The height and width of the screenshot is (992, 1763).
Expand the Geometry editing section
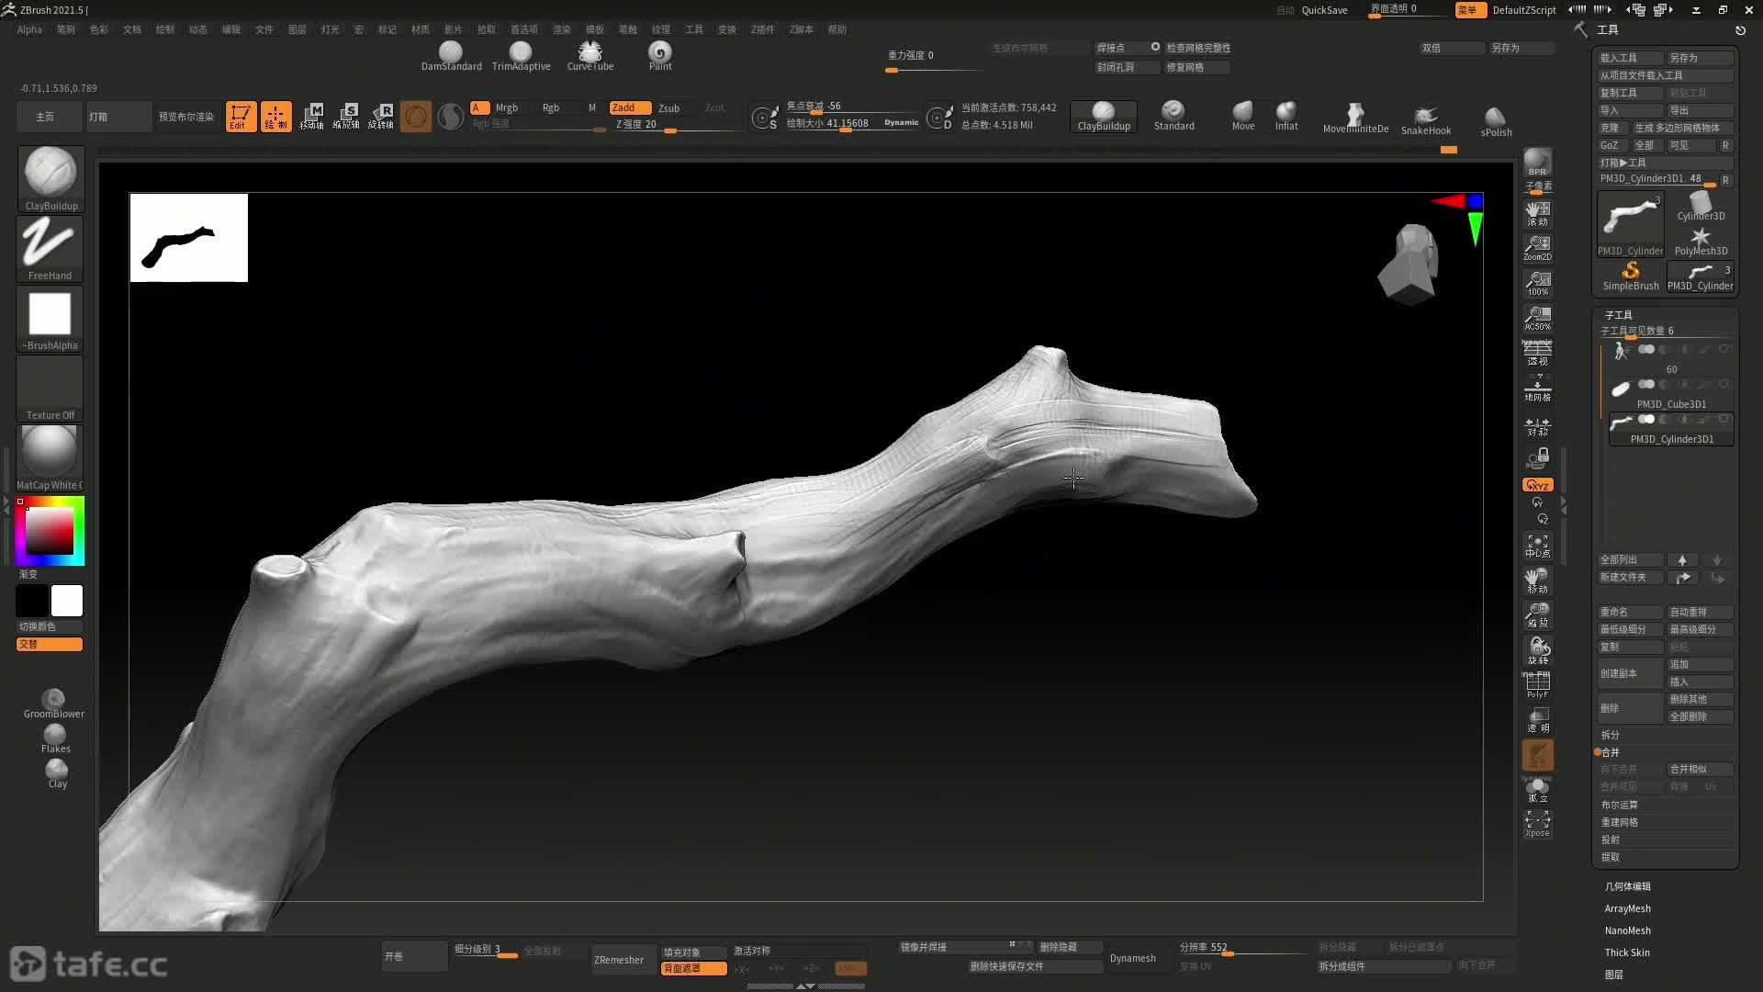coord(1627,886)
